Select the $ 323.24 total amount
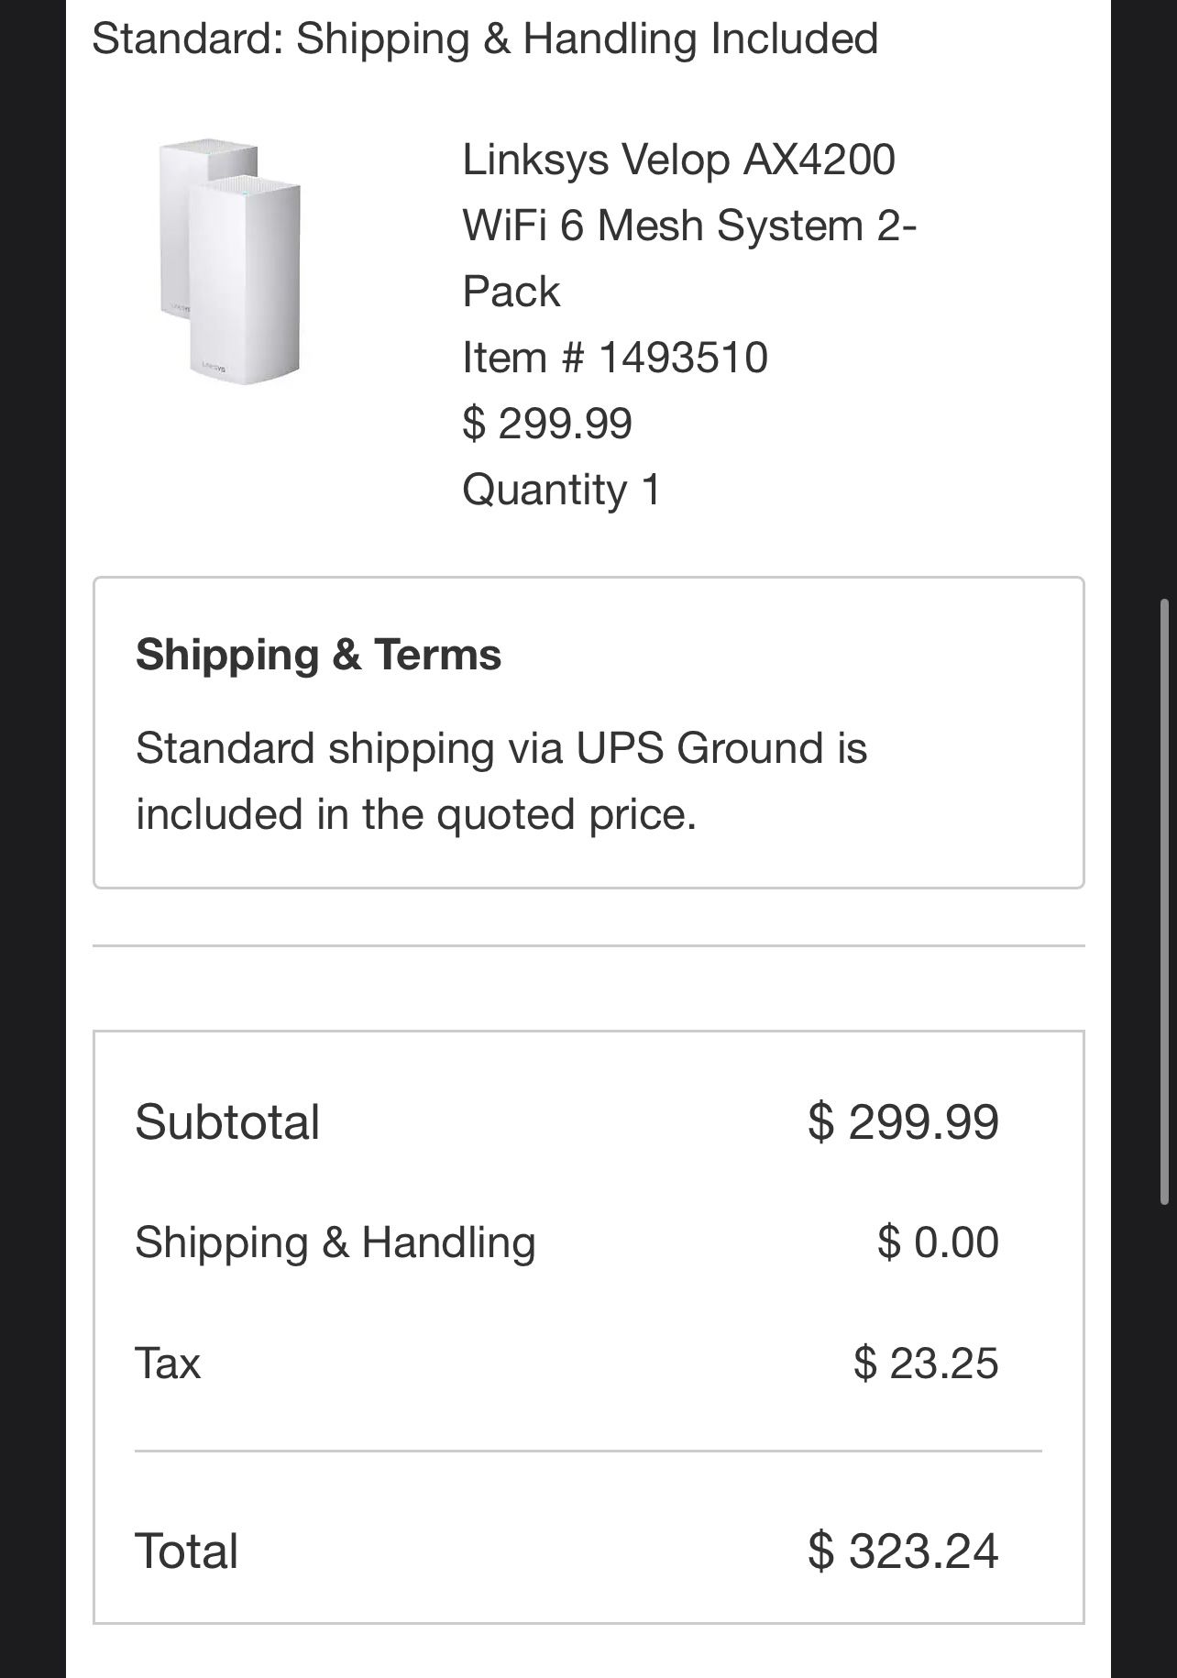 coord(903,1551)
